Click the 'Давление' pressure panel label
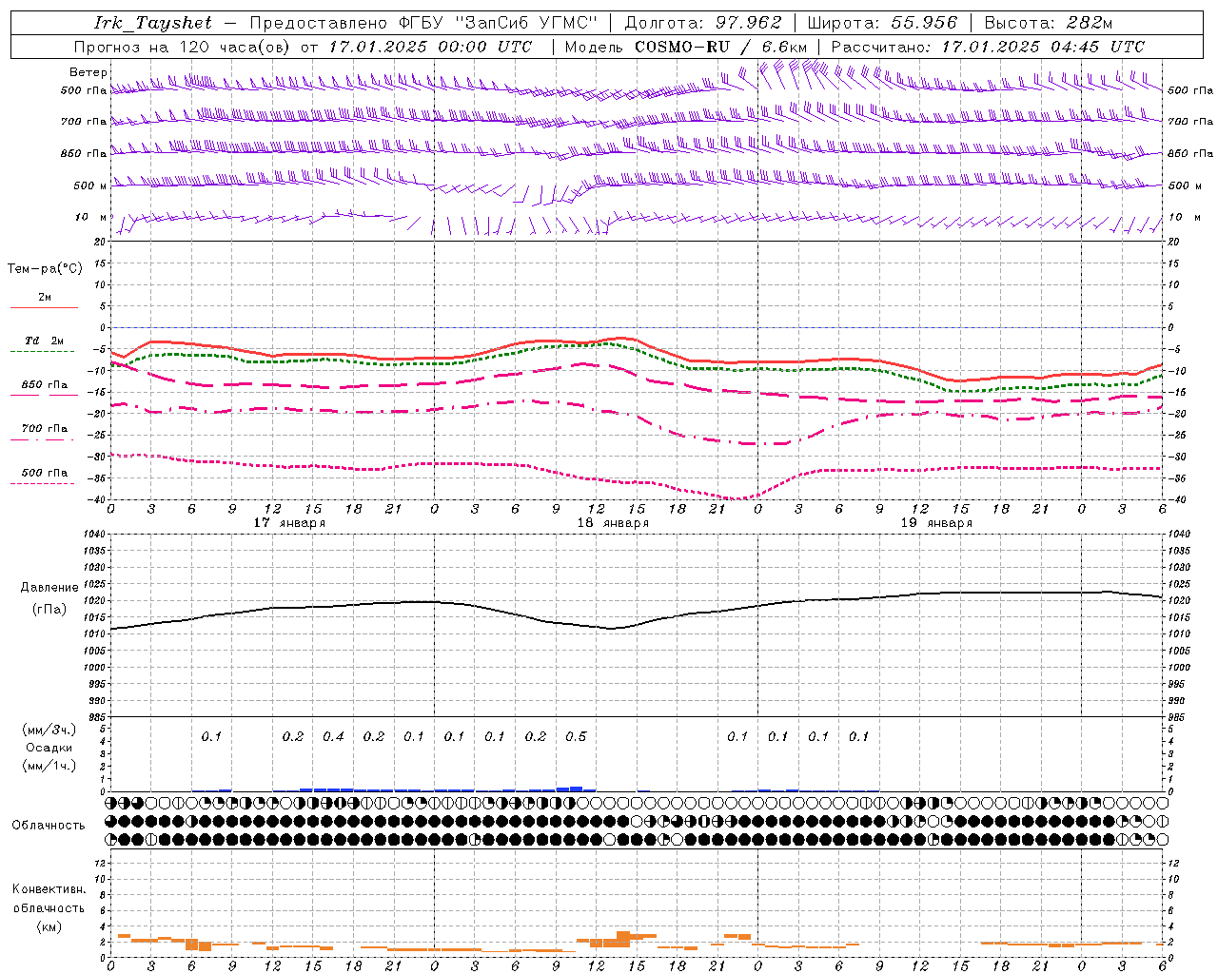The width and height of the screenshot is (1218, 974). (x=49, y=588)
